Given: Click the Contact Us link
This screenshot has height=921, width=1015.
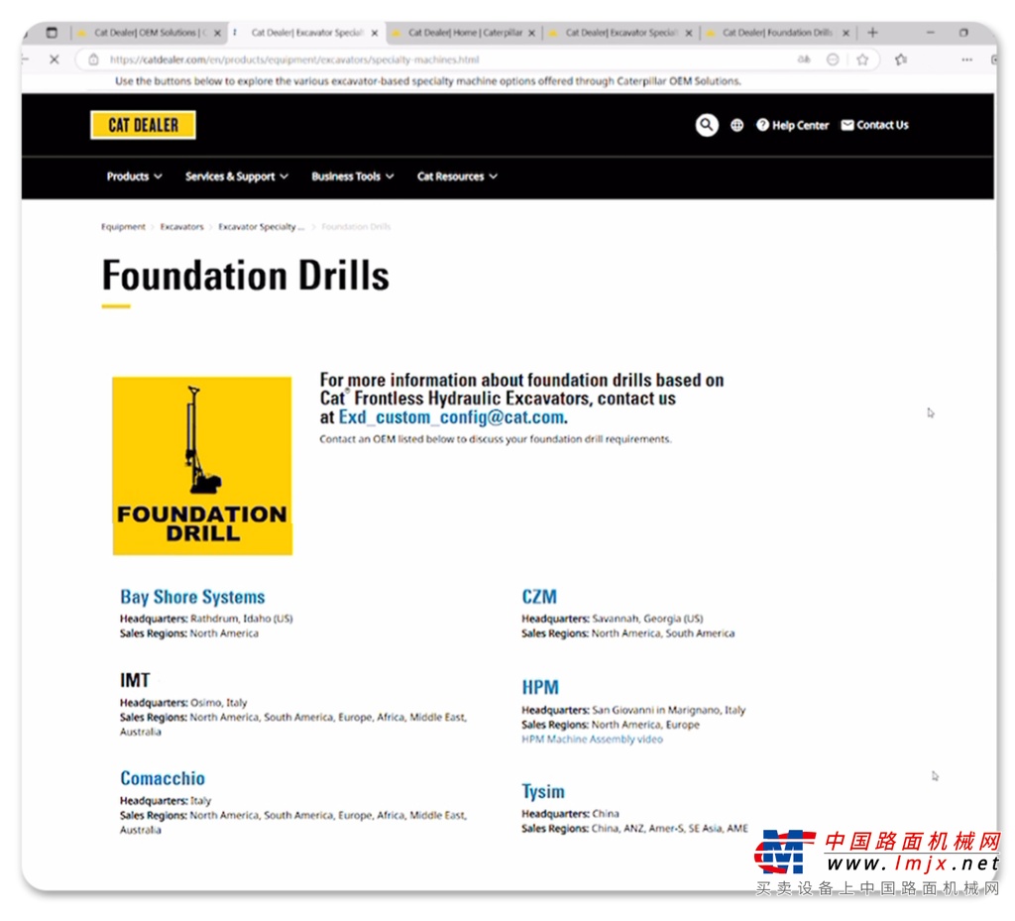Looking at the screenshot, I should [x=874, y=126].
